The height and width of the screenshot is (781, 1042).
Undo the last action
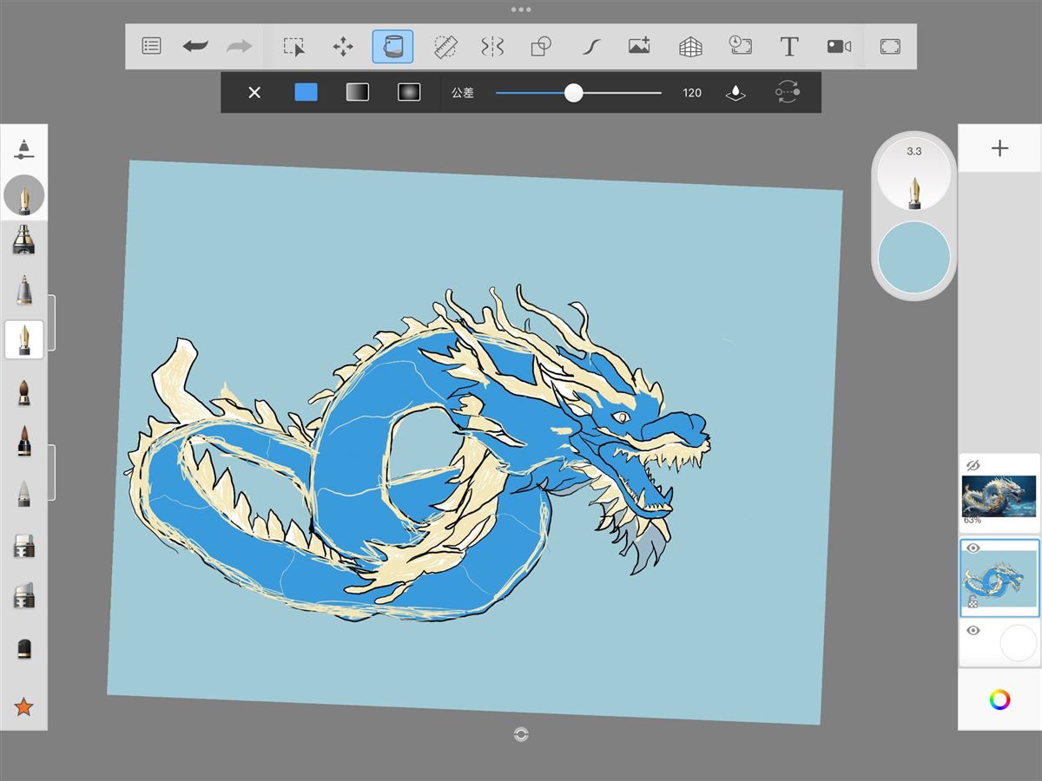point(195,47)
